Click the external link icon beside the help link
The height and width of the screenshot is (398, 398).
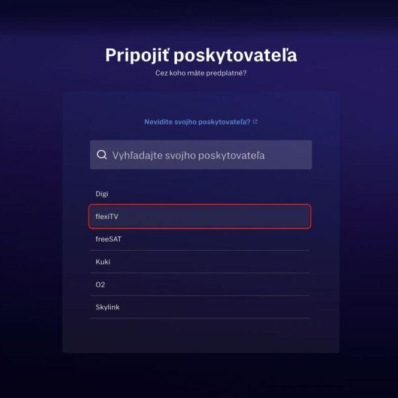[x=256, y=122]
